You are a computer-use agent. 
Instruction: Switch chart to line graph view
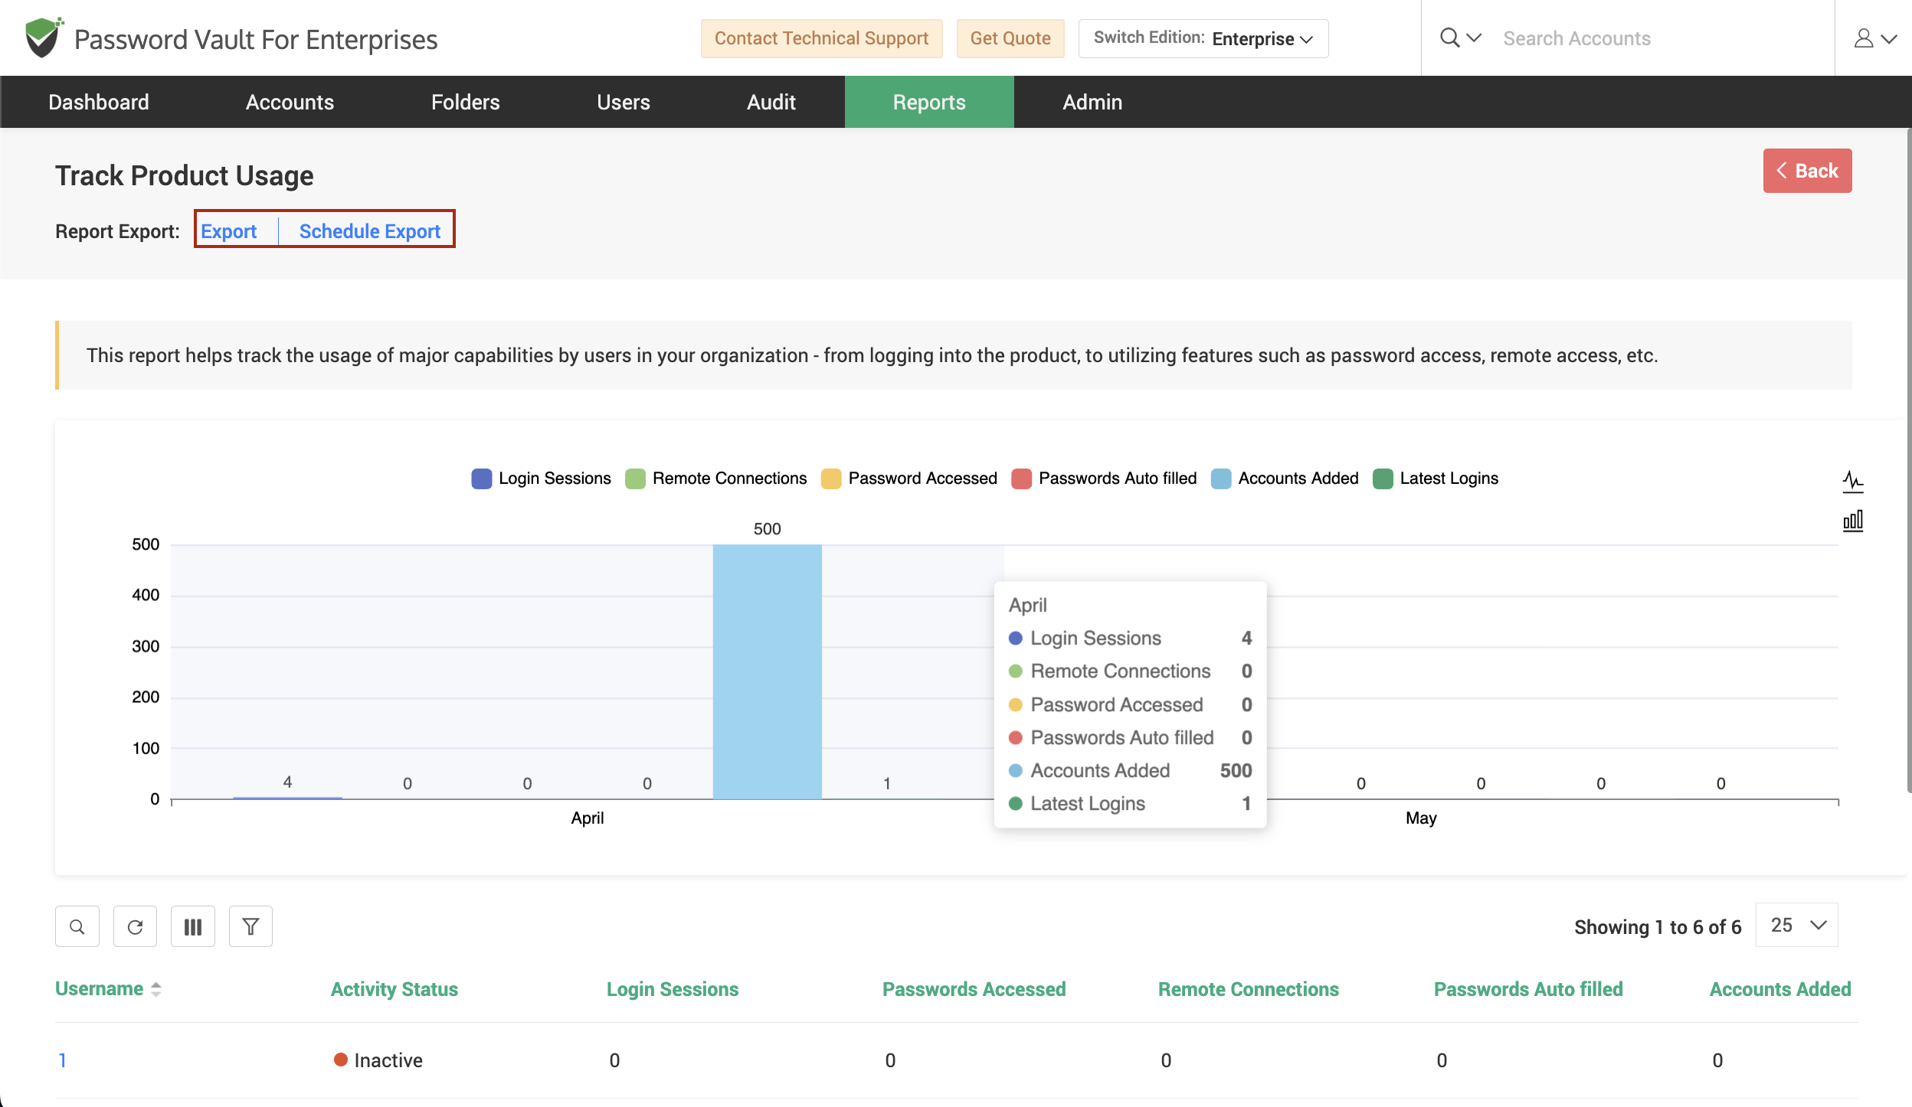(1853, 482)
